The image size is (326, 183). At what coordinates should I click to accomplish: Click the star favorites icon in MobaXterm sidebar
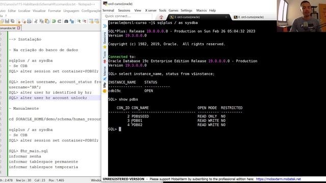click(x=105, y=47)
